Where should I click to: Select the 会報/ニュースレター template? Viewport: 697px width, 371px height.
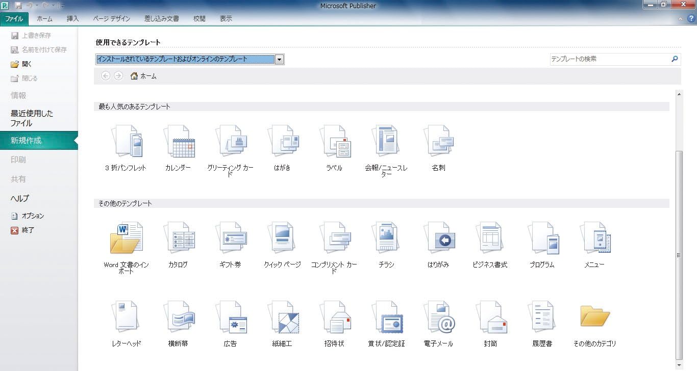(386, 140)
